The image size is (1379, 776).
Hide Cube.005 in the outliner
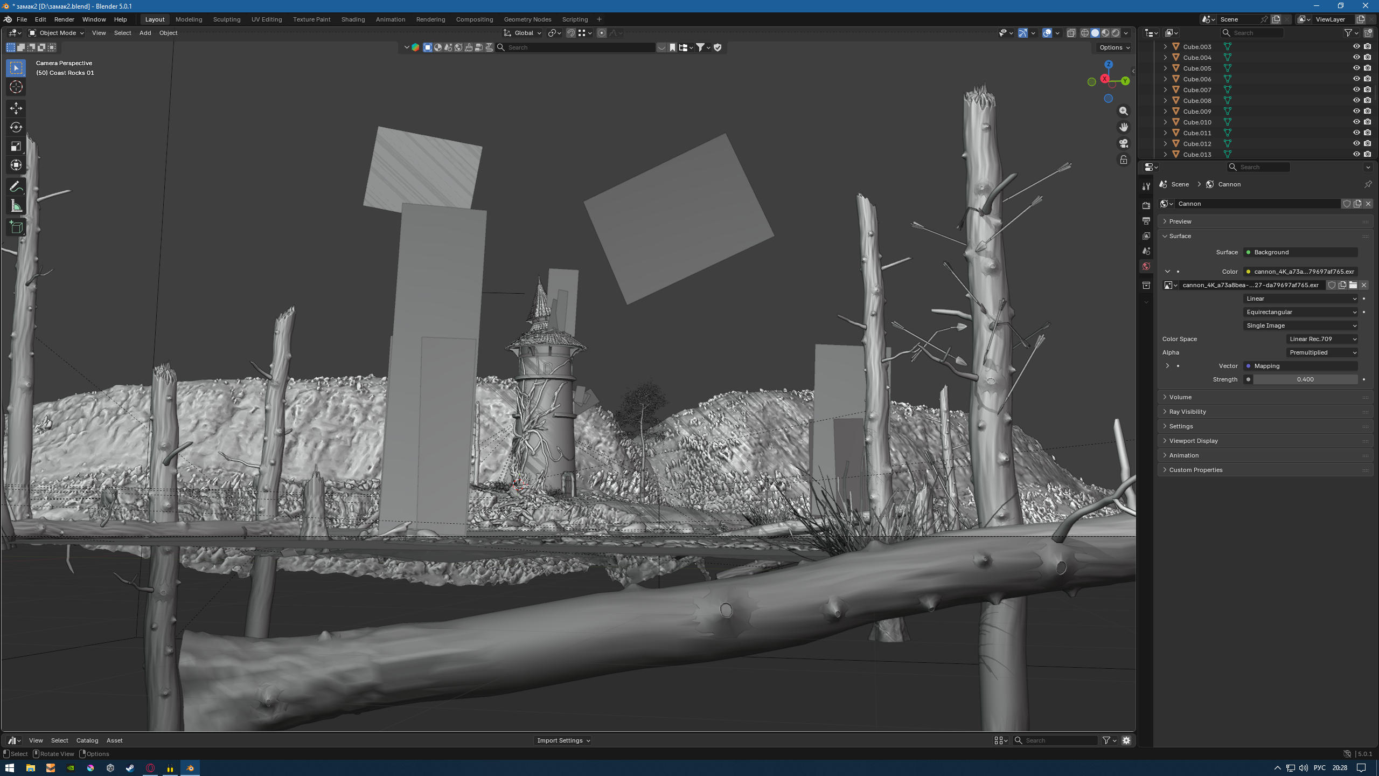[x=1357, y=68]
